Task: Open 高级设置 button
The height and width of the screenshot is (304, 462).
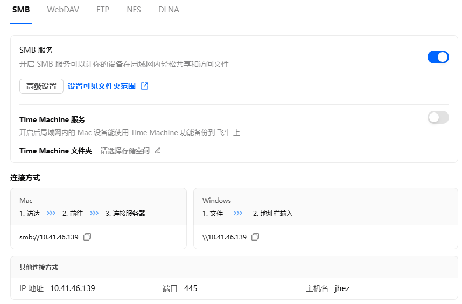Action: 41,86
